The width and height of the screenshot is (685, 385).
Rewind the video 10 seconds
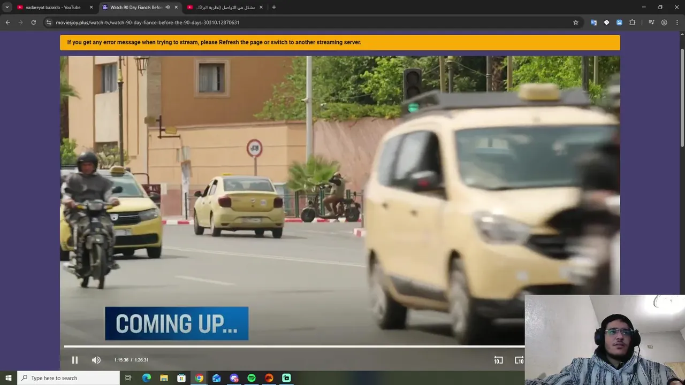(x=498, y=360)
